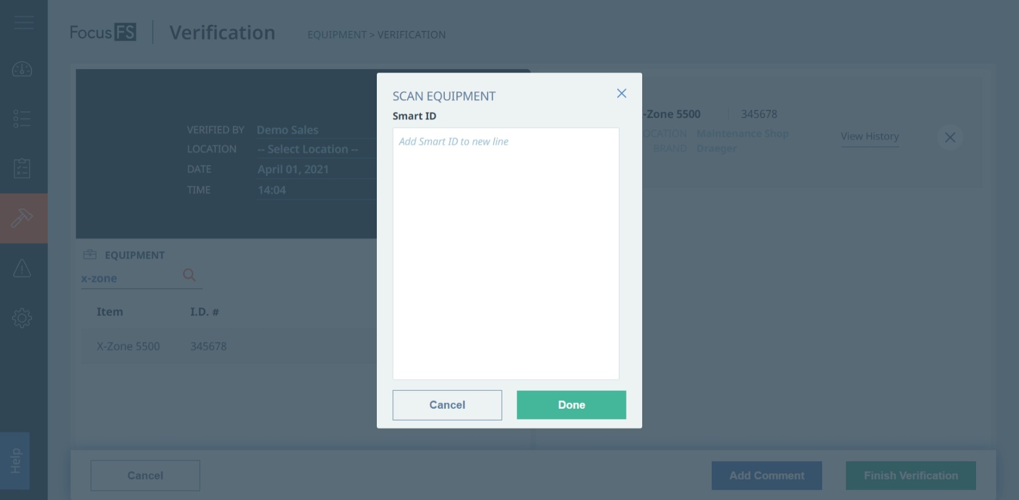Click the Draeger brand link
This screenshot has width=1019, height=500.
716,149
